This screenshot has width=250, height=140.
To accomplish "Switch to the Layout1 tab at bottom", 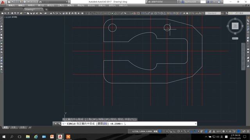I will (x=14, y=128).
